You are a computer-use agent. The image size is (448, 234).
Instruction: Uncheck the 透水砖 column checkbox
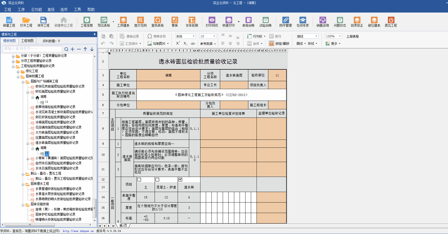click(180, 180)
